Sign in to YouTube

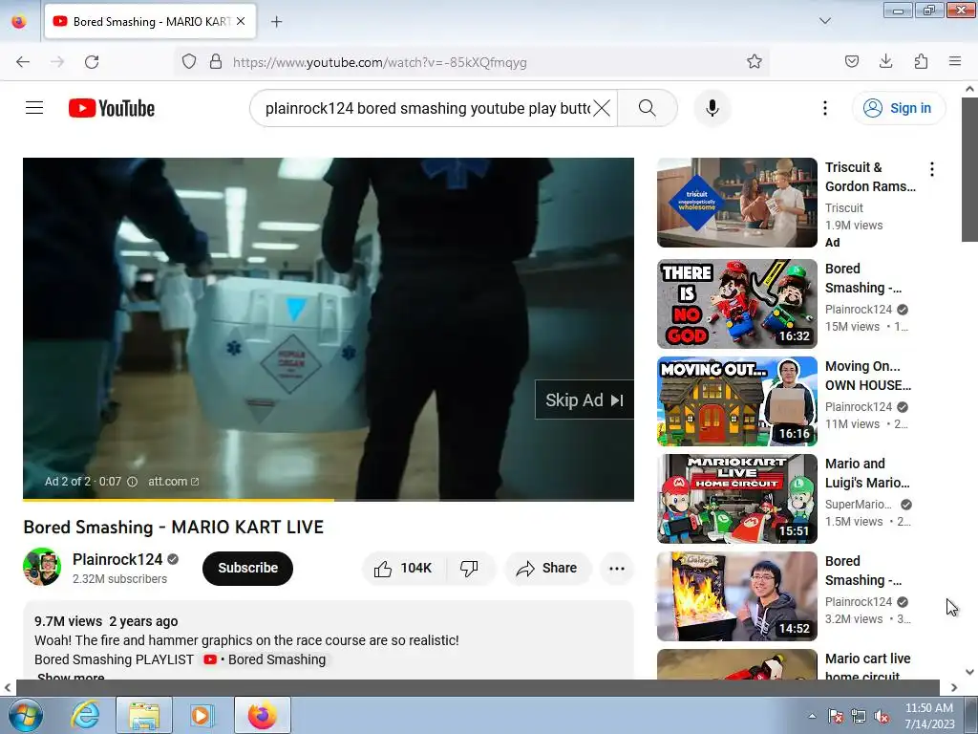click(898, 108)
